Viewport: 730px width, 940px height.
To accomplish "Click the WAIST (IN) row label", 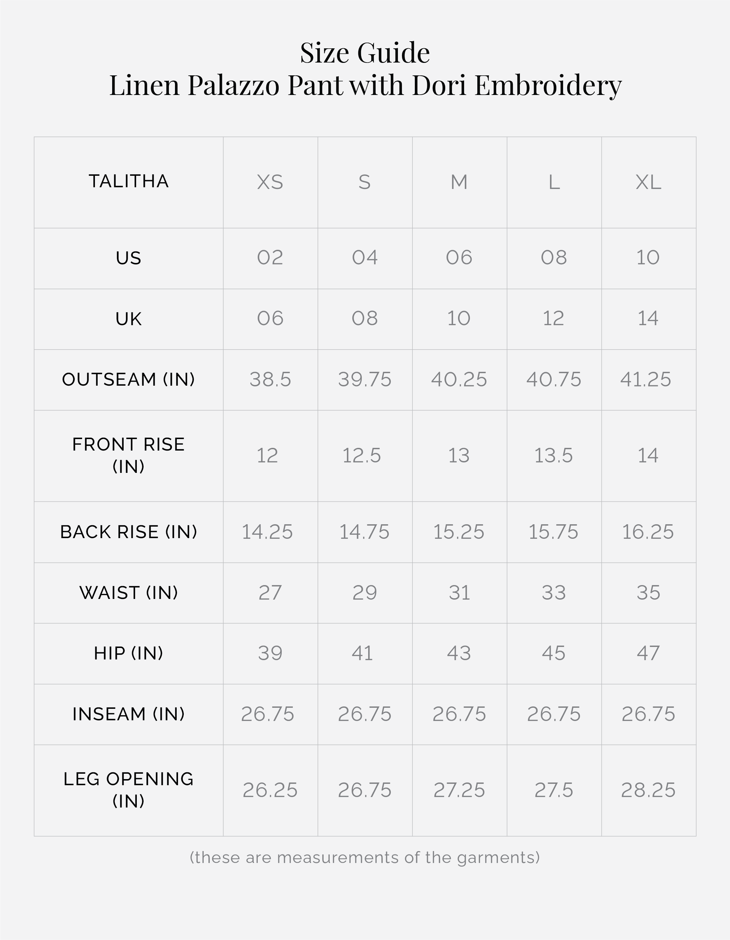I will [x=129, y=593].
